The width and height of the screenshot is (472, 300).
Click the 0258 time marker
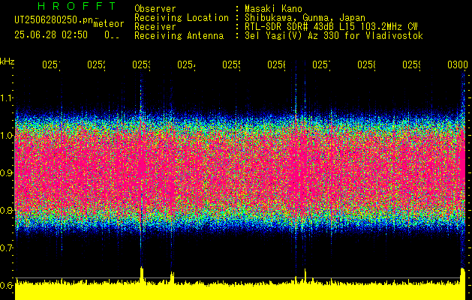(x=367, y=64)
